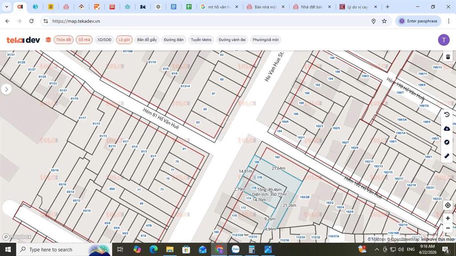Open the Mapbox attribution link

coord(377,239)
